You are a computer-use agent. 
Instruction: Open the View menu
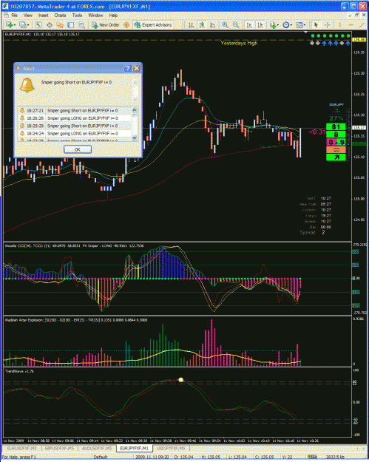click(x=28, y=16)
